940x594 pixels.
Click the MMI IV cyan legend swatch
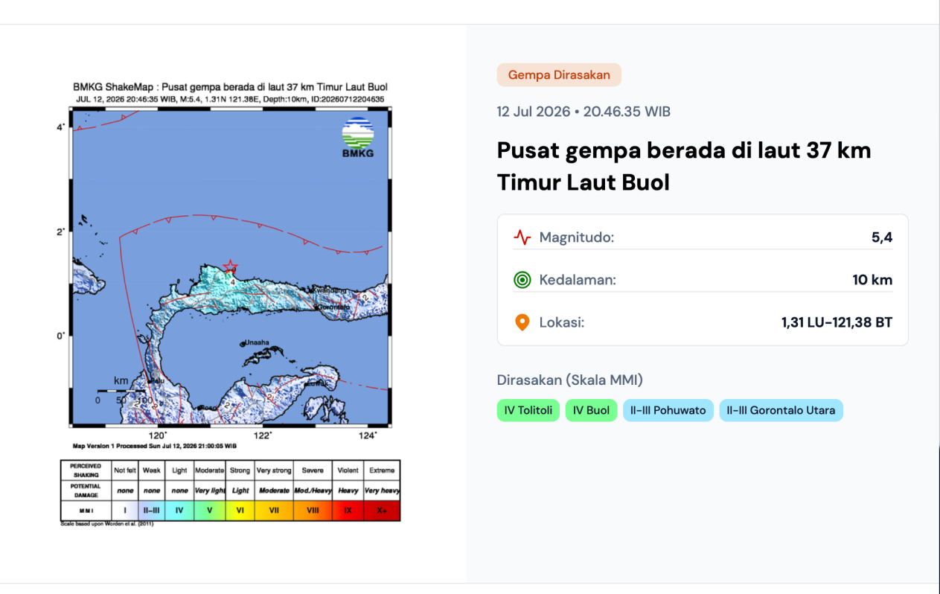(179, 511)
